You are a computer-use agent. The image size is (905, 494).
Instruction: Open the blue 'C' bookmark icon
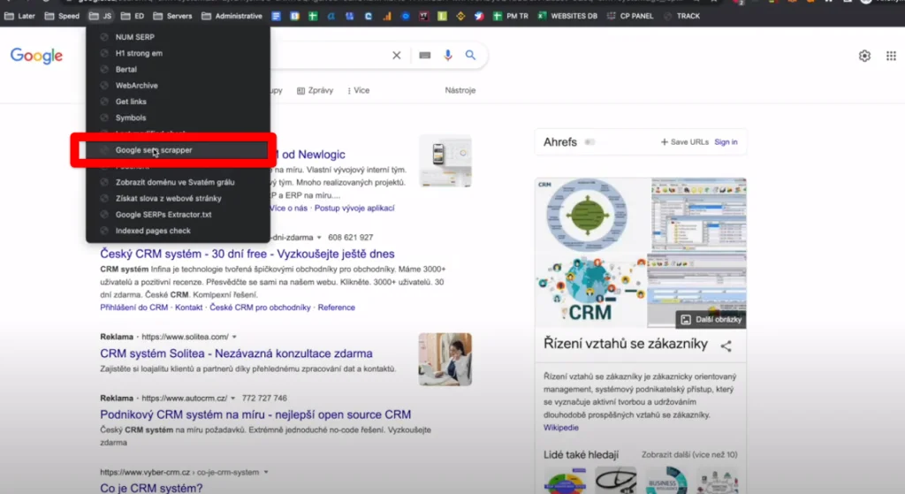tap(369, 16)
